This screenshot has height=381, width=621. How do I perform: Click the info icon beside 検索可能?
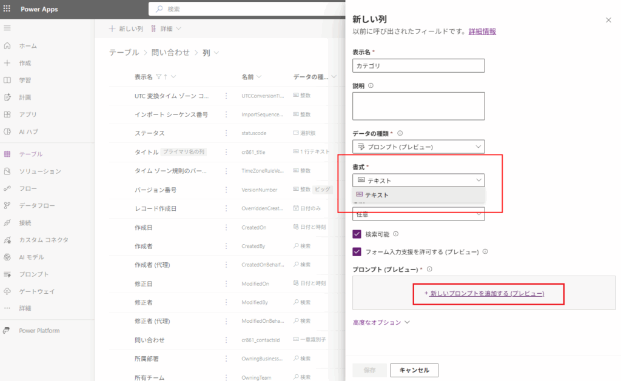(396, 233)
